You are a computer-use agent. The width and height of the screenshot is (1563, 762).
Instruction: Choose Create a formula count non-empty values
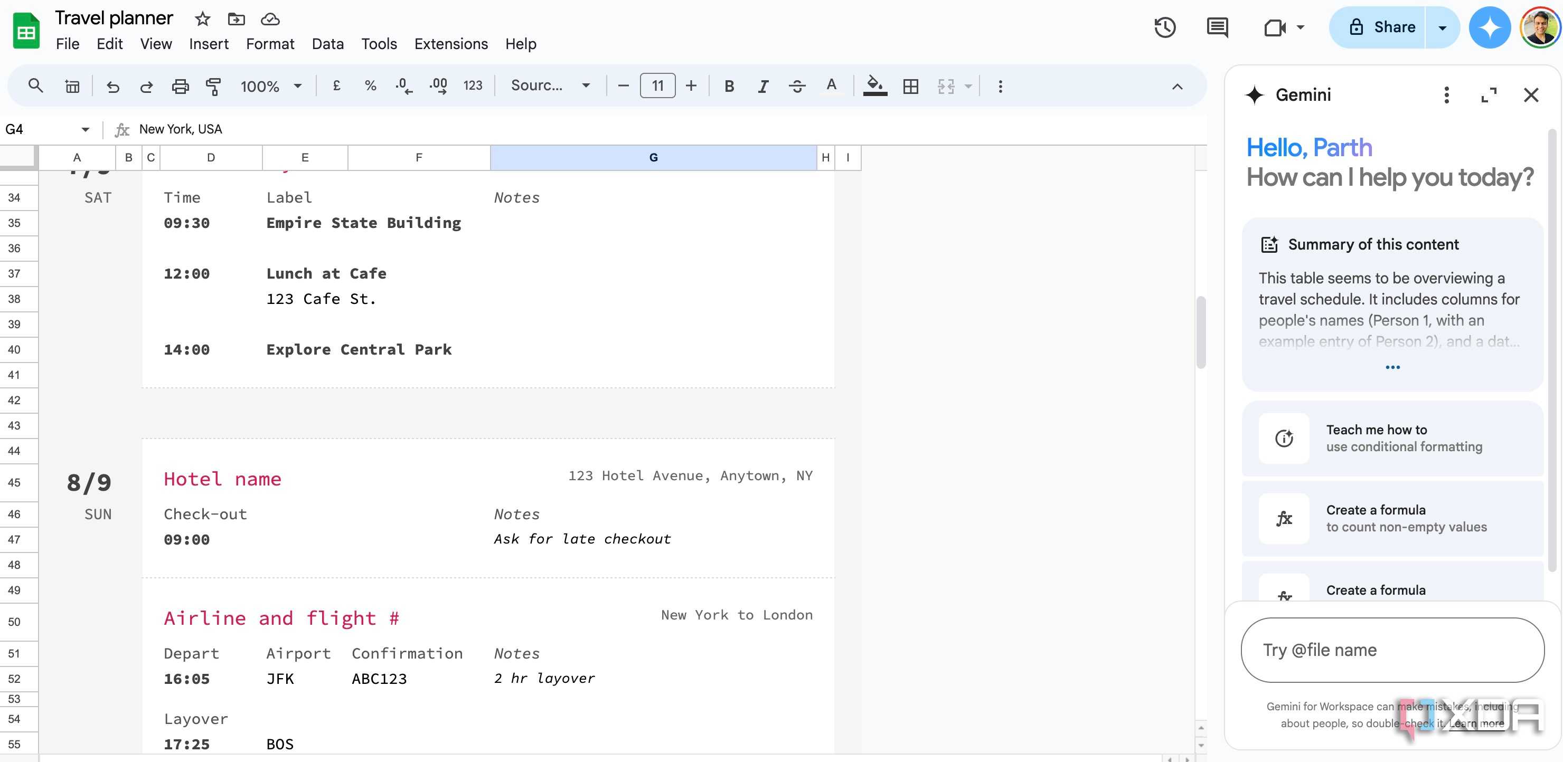pos(1392,518)
